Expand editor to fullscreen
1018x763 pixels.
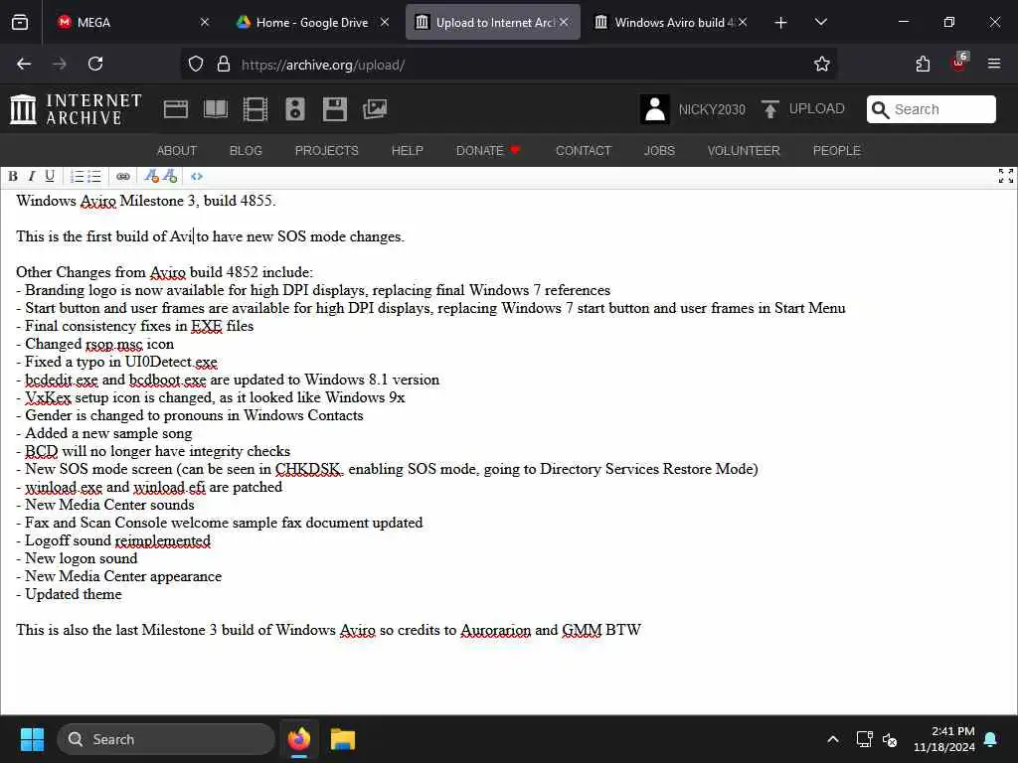pos(1006,176)
